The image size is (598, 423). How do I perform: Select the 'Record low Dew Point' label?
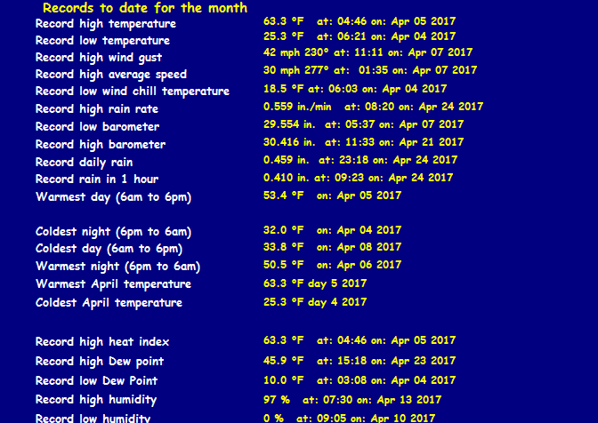pos(96,380)
